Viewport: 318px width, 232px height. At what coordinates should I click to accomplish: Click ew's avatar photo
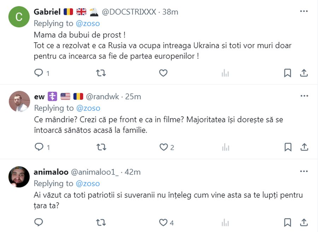[x=19, y=101]
